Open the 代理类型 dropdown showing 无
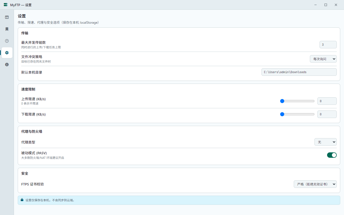This screenshot has height=215, width=344. (325, 142)
